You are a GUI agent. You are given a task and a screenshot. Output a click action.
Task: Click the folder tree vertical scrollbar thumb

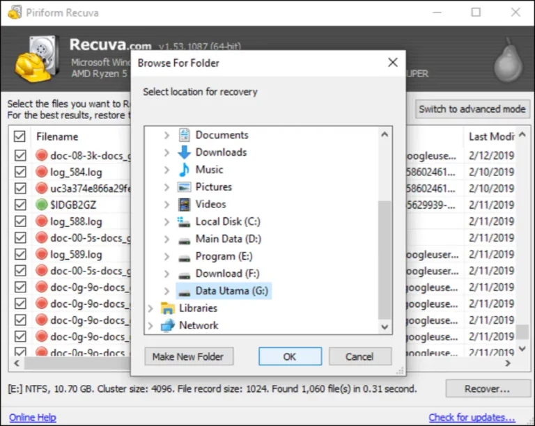[385, 260]
